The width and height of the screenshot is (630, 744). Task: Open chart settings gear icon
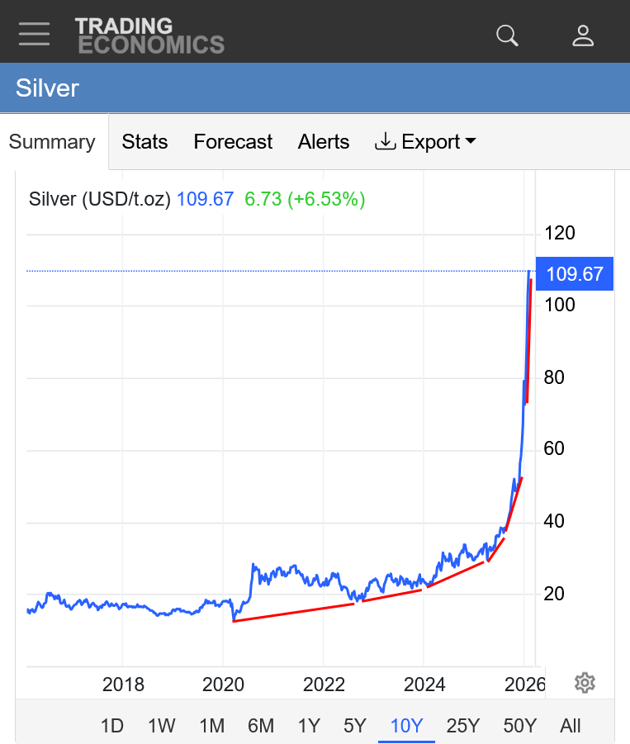coord(585,683)
